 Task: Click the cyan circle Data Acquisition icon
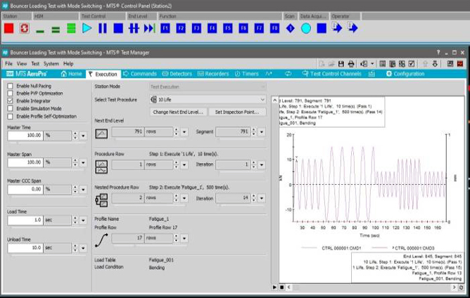pos(306,29)
